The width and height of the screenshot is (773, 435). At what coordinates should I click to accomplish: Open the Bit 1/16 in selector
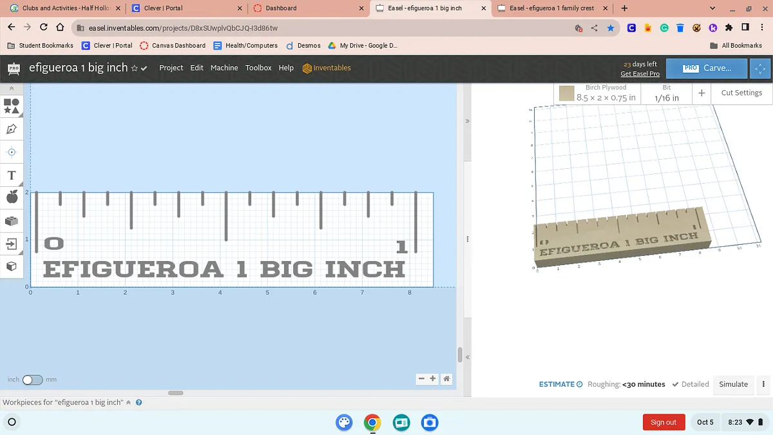[667, 93]
